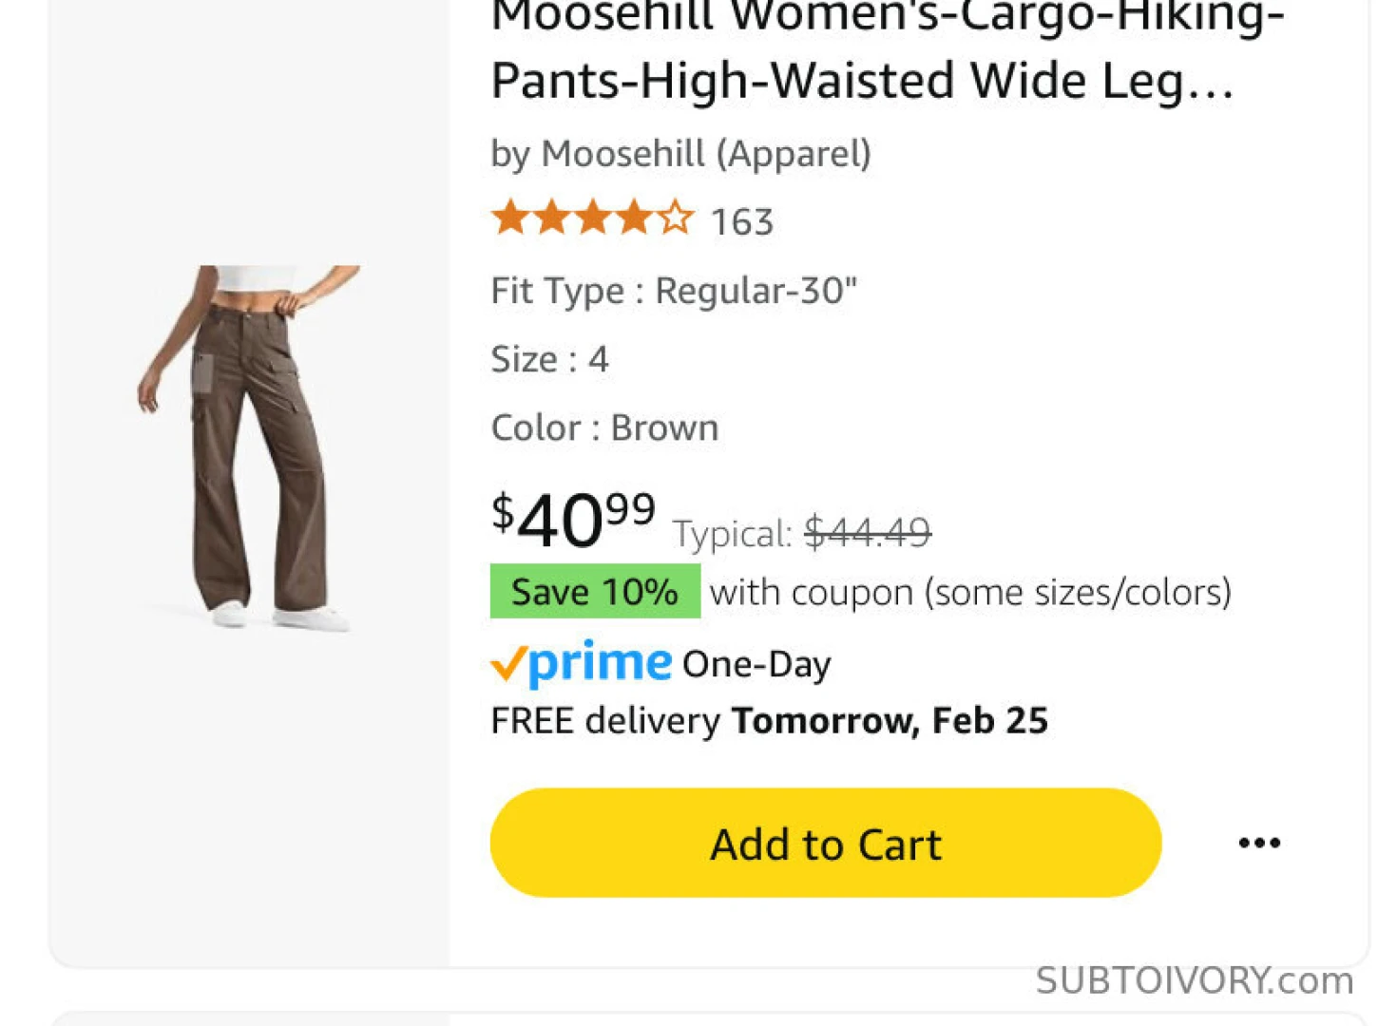Click the crossed-out typical price $44.49
Screen dimensions: 1378x1026
click(867, 532)
